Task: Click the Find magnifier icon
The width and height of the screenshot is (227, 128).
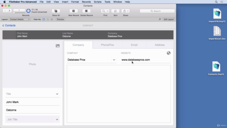Action: (104, 11)
